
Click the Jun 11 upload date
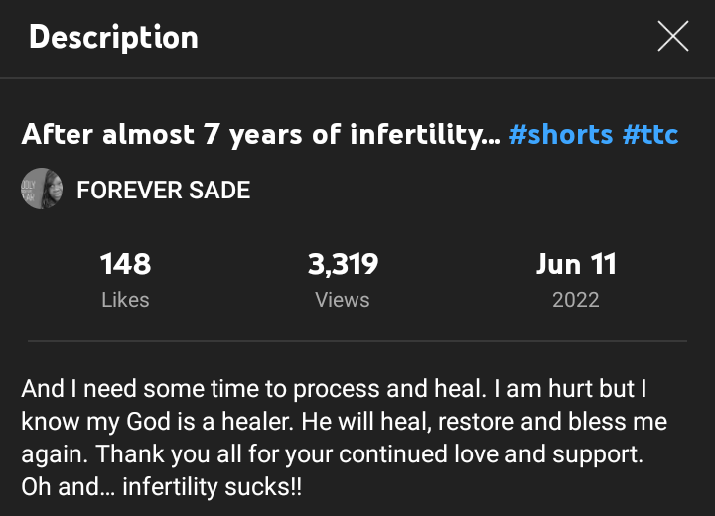click(576, 264)
